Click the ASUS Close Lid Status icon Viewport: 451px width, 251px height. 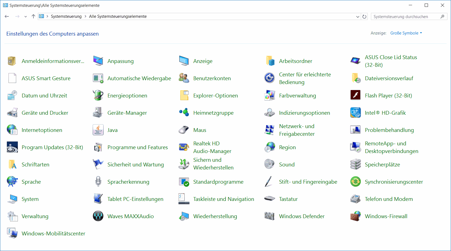[x=355, y=61]
